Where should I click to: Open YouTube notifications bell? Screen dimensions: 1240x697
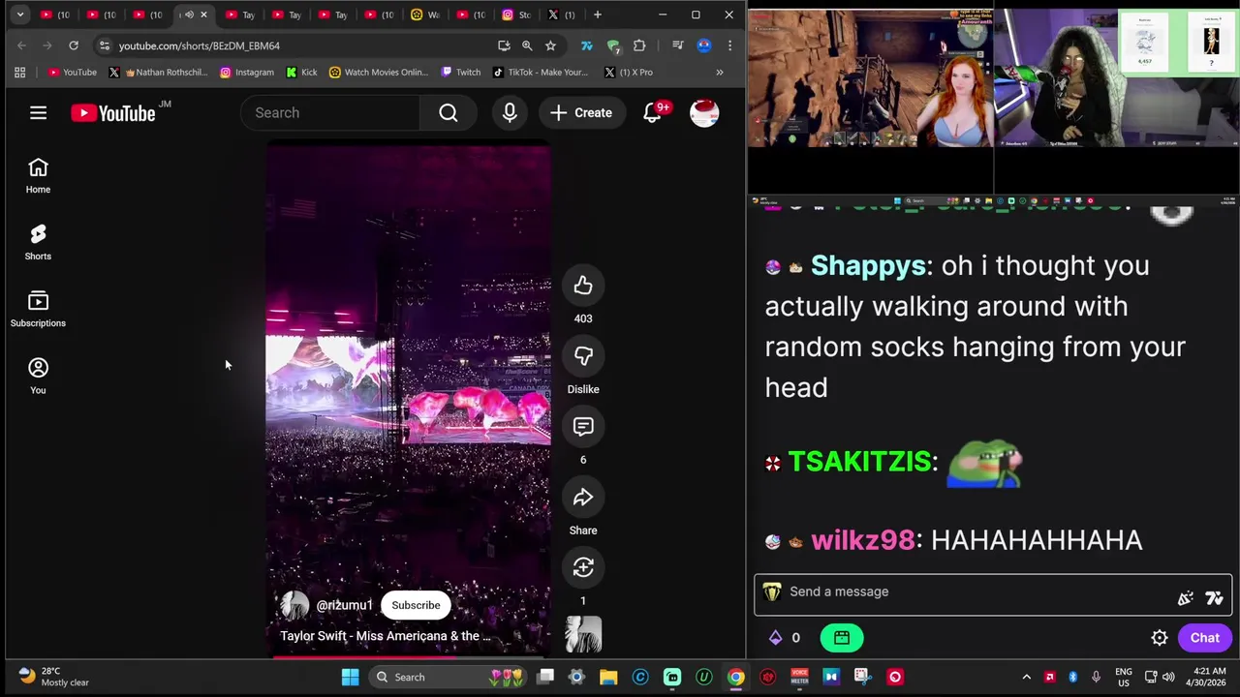pos(653,112)
